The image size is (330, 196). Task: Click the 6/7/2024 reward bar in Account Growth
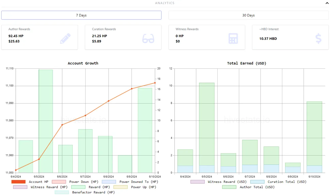[x=85, y=151]
